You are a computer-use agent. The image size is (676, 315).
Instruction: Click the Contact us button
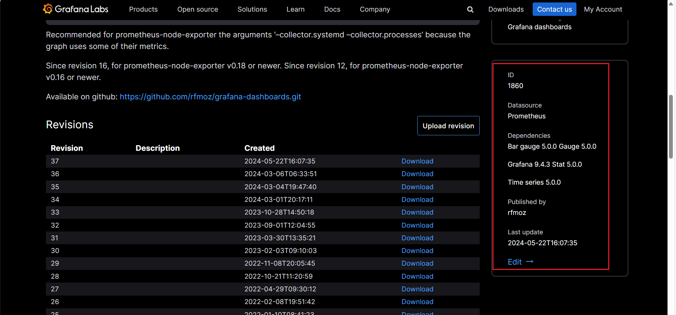pyautogui.click(x=554, y=9)
